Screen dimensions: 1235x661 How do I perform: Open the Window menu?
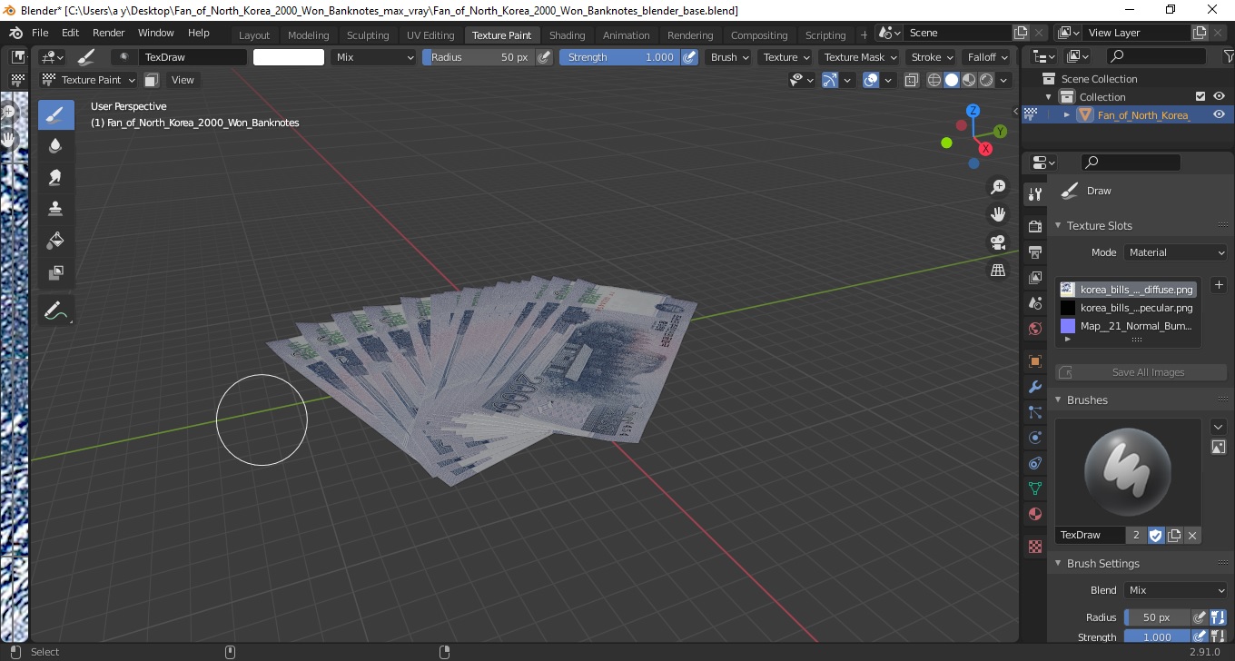(x=156, y=33)
